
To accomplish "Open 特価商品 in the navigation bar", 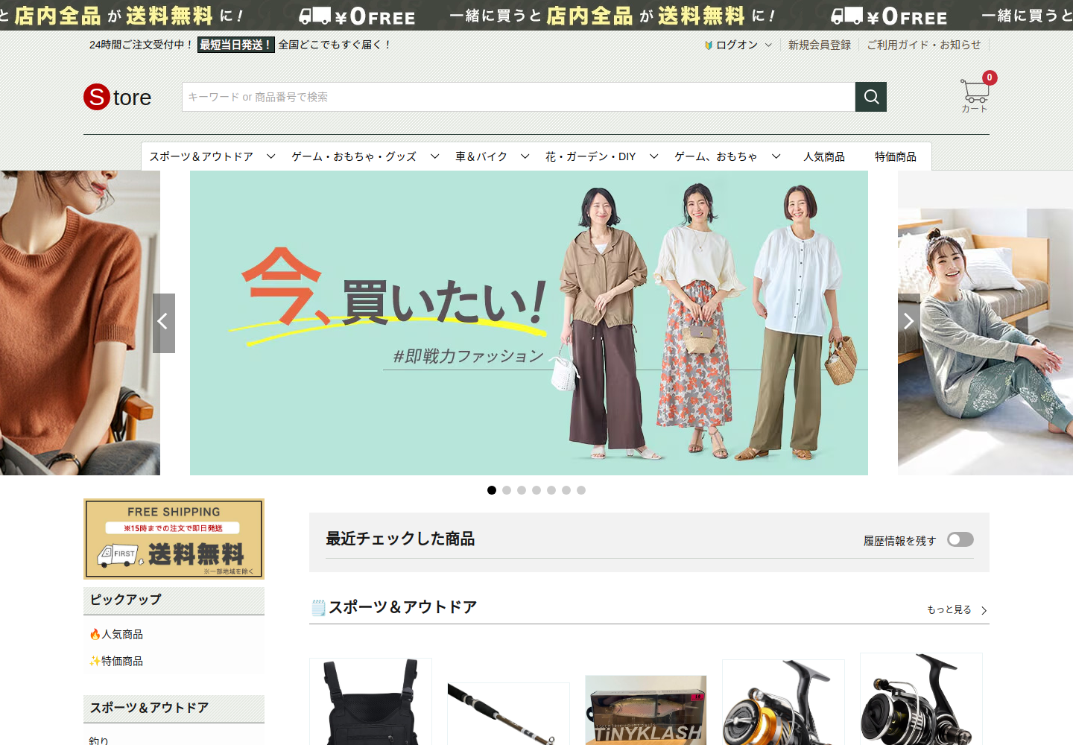I will (896, 156).
